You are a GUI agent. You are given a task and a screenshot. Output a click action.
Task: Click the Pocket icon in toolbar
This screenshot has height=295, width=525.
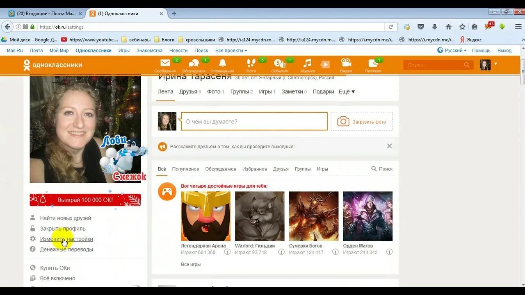click(420, 27)
